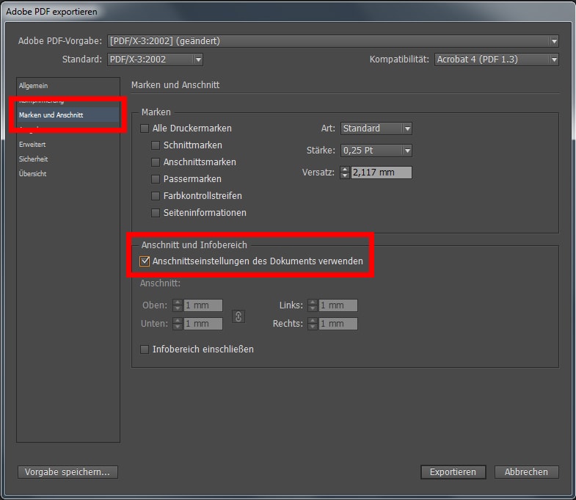
Task: Expand the Standard PDF/X-3:2002 dropdown
Action: click(x=155, y=59)
